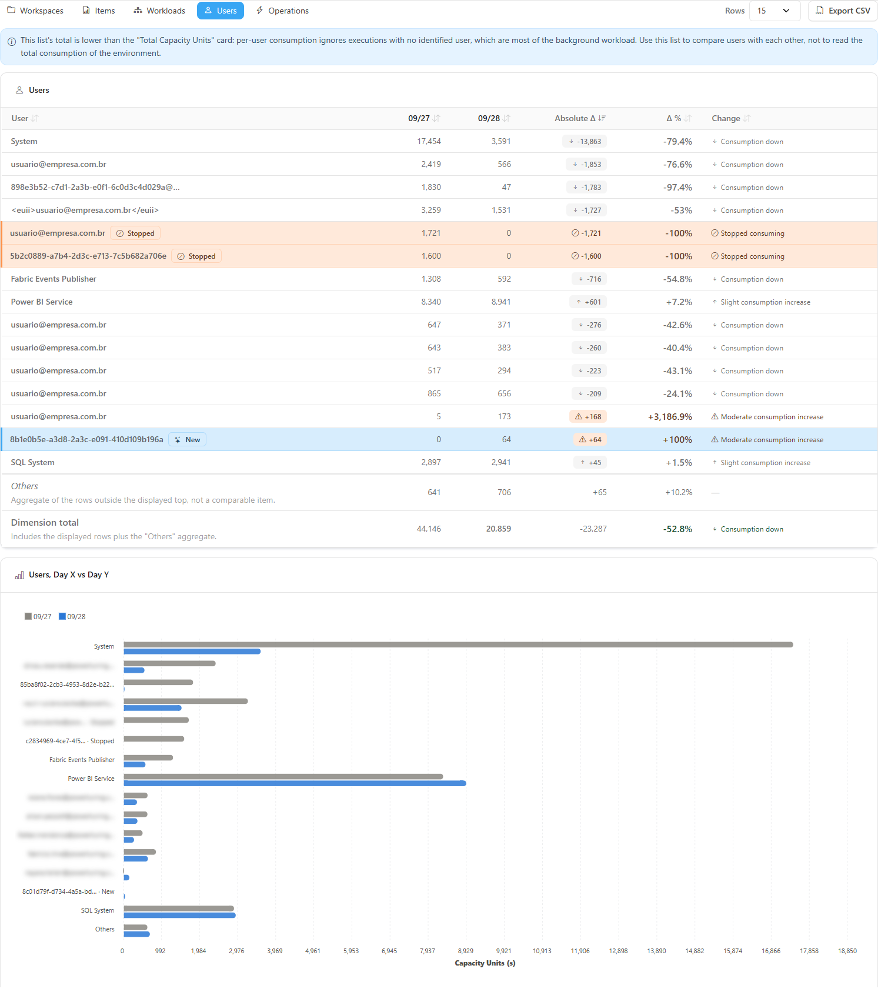Go to the Workloads tab
878x1002 pixels.
159,11
